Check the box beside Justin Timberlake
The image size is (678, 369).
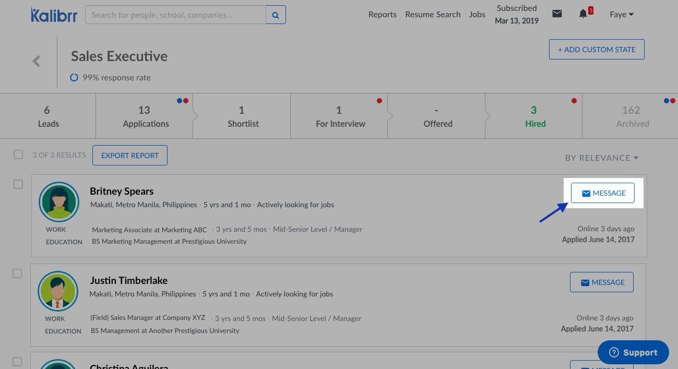tap(17, 273)
